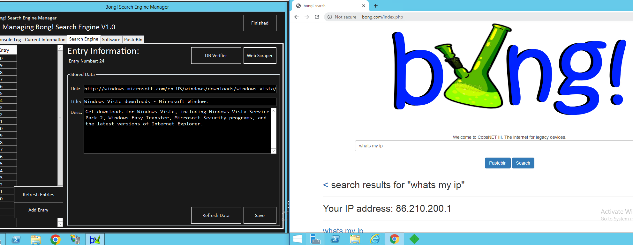Save the current entry
This screenshot has width=633, height=245.
coord(260,215)
